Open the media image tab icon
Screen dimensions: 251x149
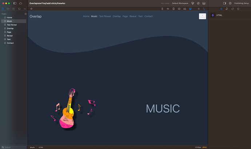(19, 9)
